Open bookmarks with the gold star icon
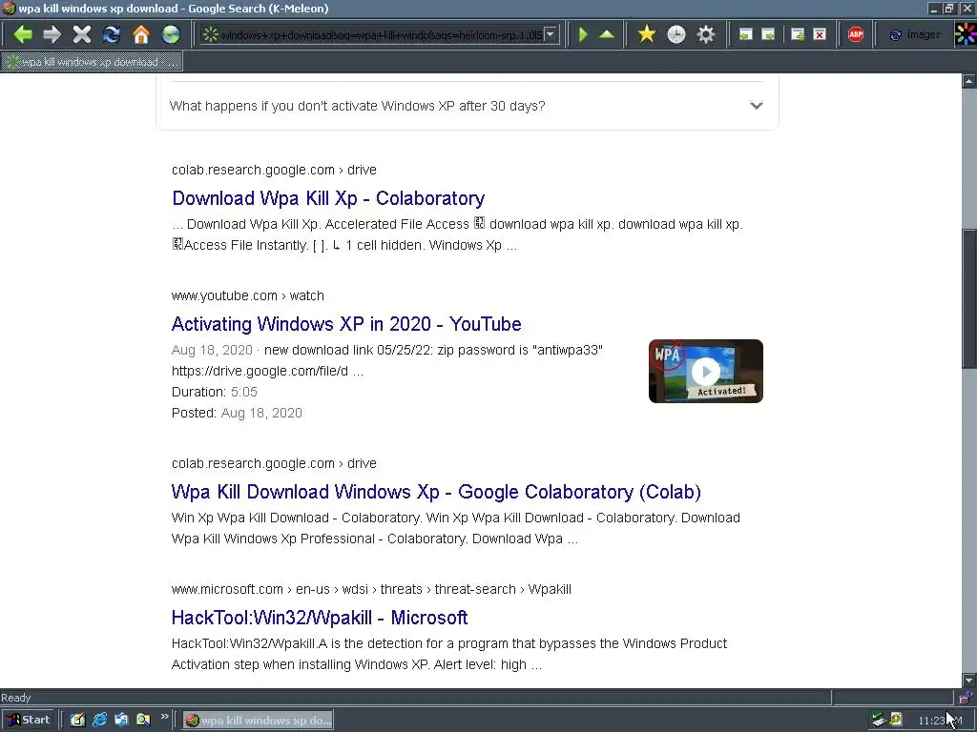977x732 pixels. pyautogui.click(x=647, y=34)
